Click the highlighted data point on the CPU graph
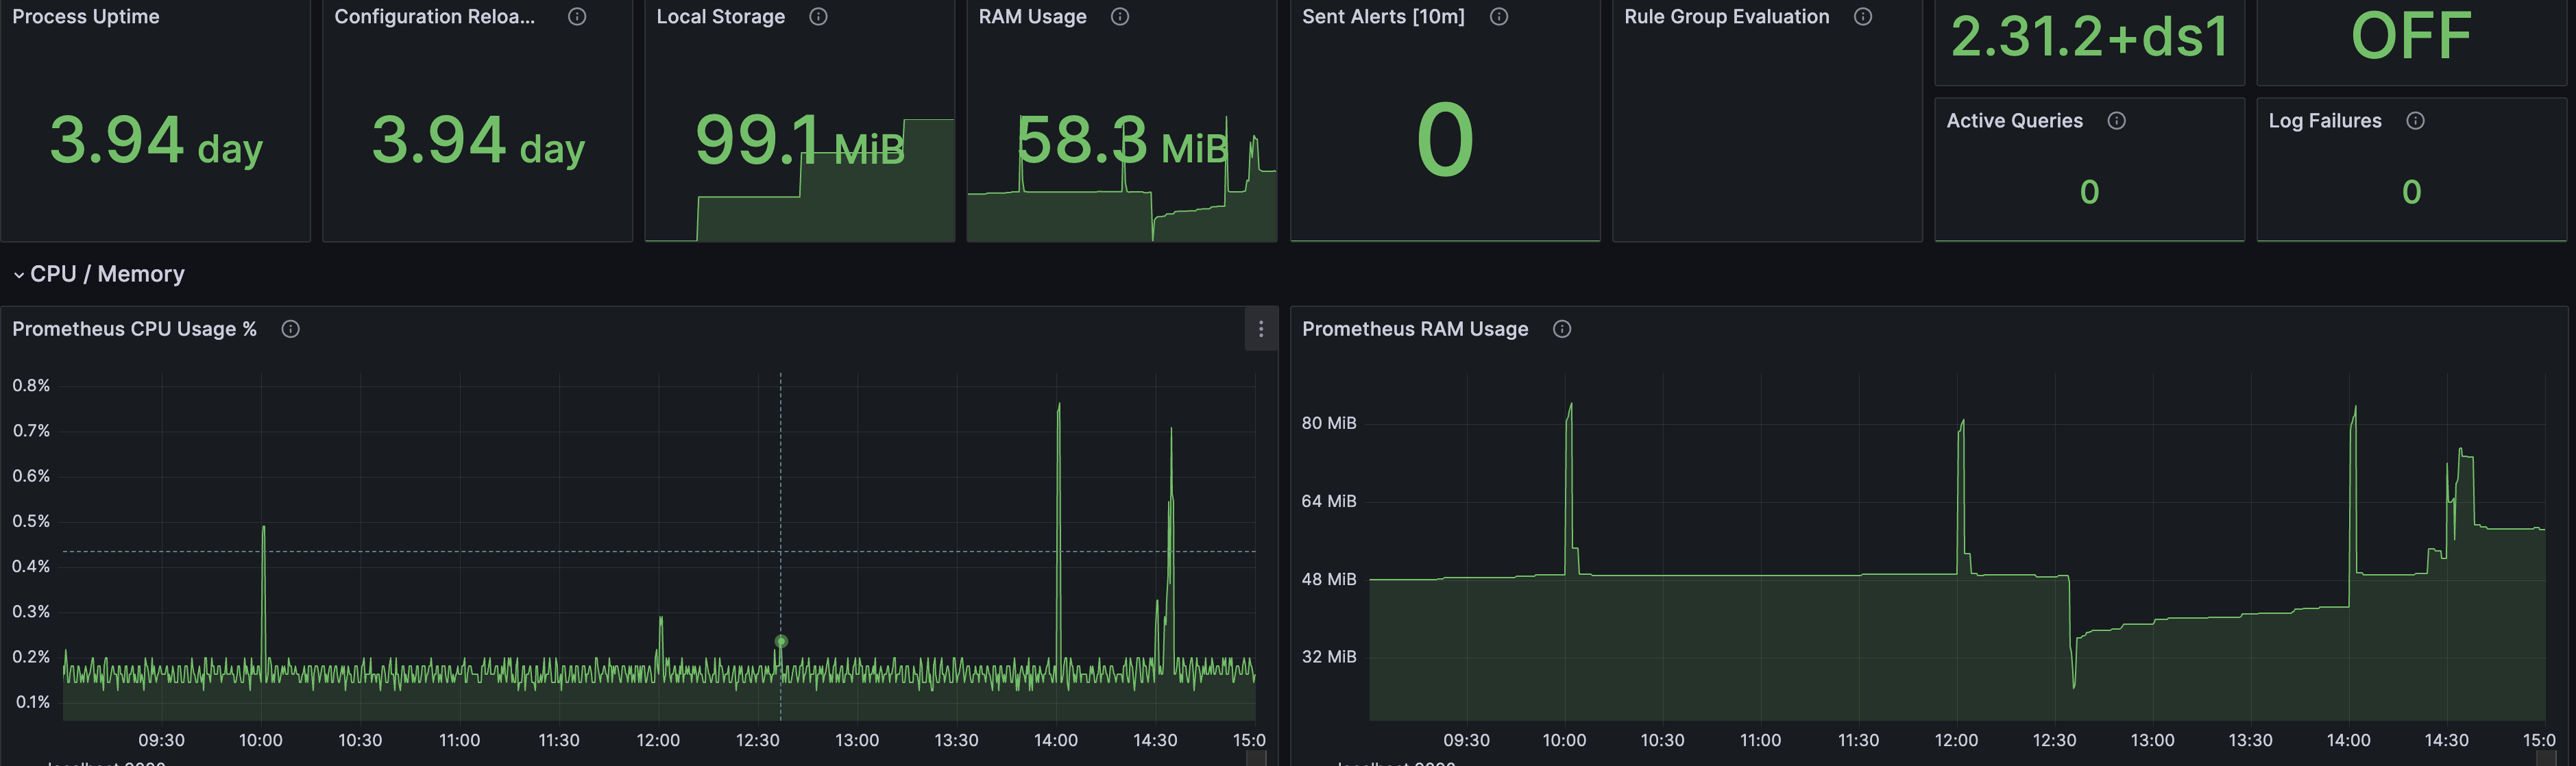Image resolution: width=2576 pixels, height=766 pixels. pos(781,641)
